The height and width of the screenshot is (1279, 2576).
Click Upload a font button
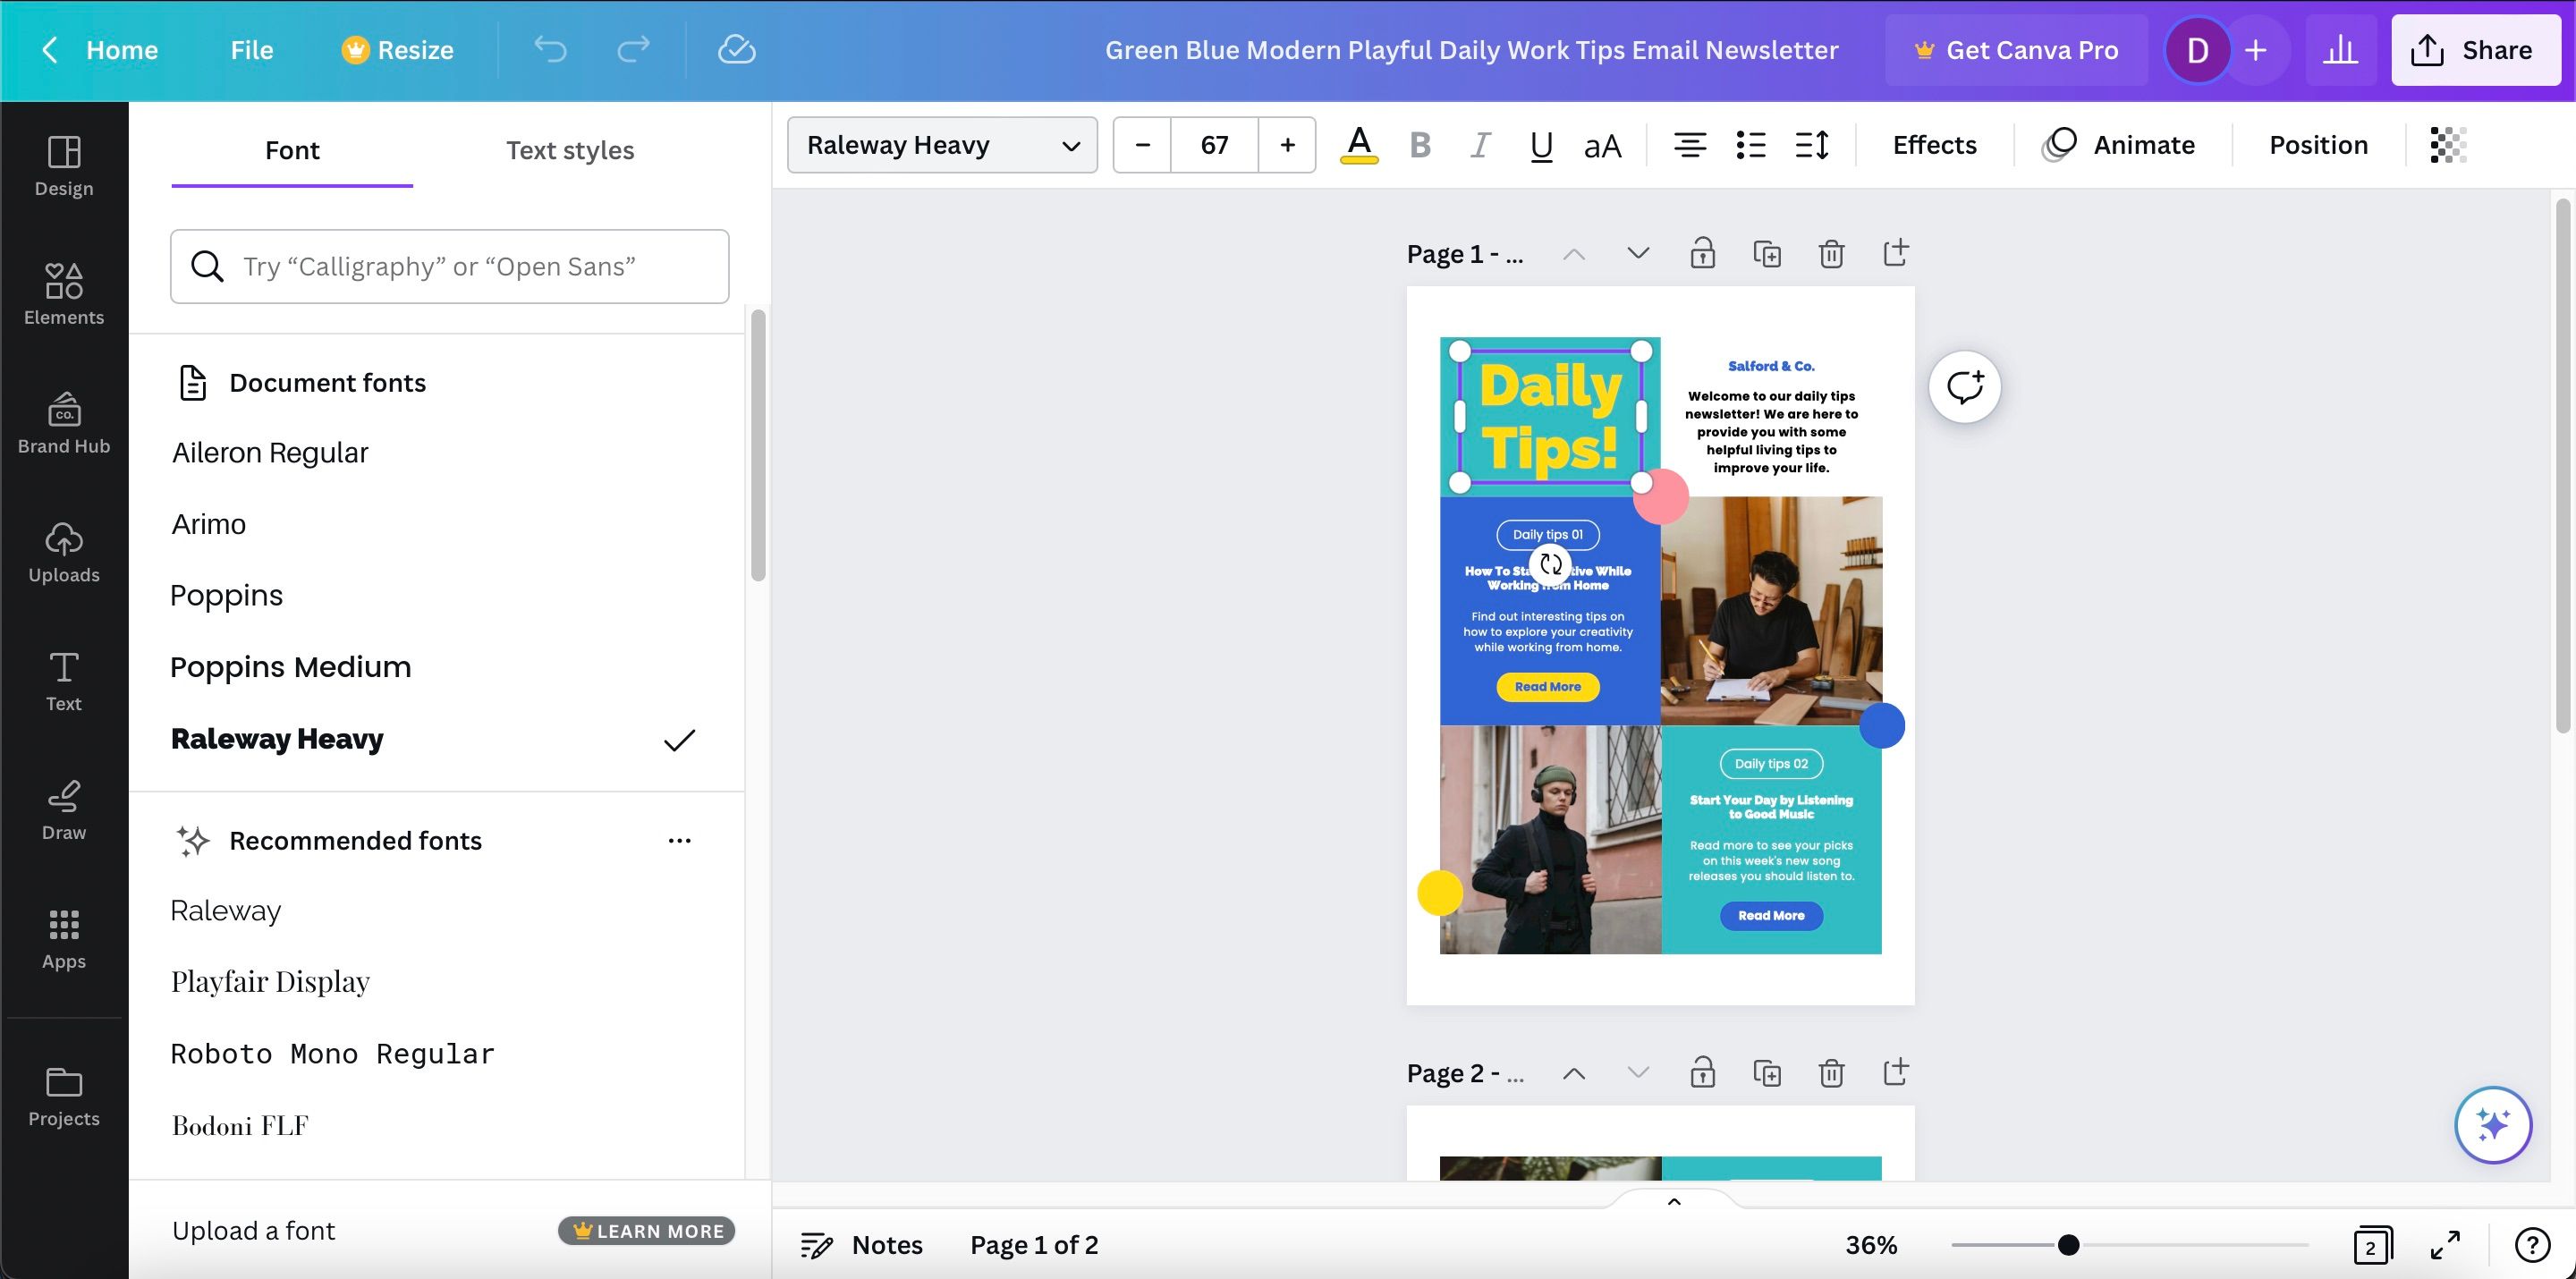coord(255,1230)
